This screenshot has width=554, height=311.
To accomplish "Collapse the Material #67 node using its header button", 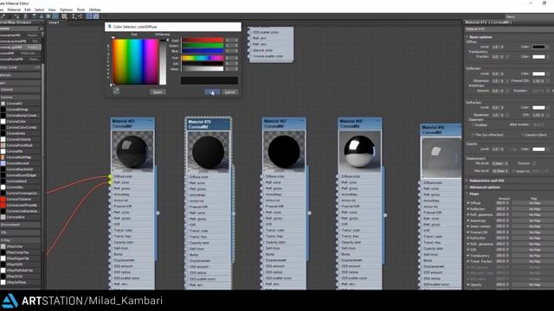I will 302,121.
